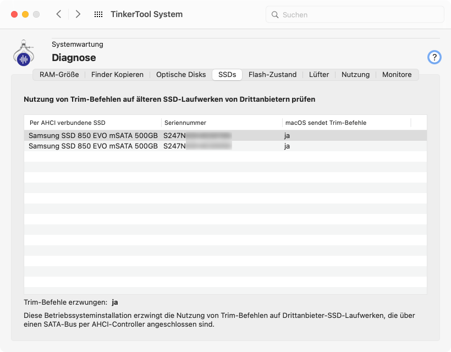
Task: Click the 'Nutzung von Trim-Befehlen' section heading
Action: (x=169, y=99)
